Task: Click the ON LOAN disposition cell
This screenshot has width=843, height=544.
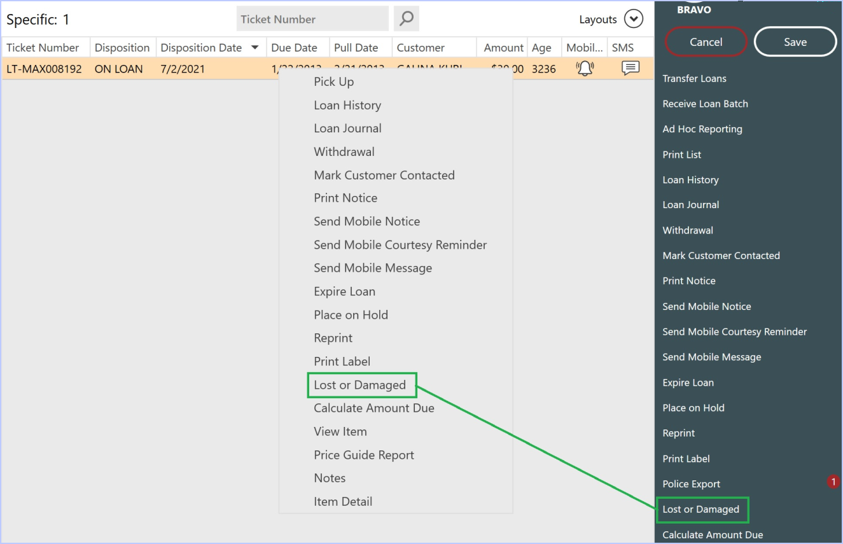Action: pyautogui.click(x=118, y=69)
